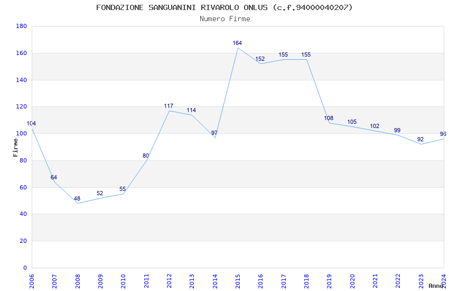The image size is (449, 291).
Task: Click the y-axis value 140
Action: [x=22, y=80]
